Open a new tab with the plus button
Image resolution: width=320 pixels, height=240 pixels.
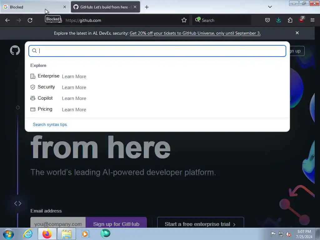pos(147,7)
